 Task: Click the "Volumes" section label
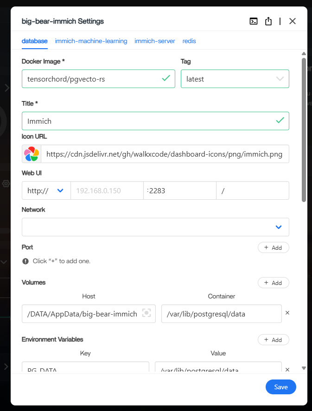pyautogui.click(x=33, y=283)
